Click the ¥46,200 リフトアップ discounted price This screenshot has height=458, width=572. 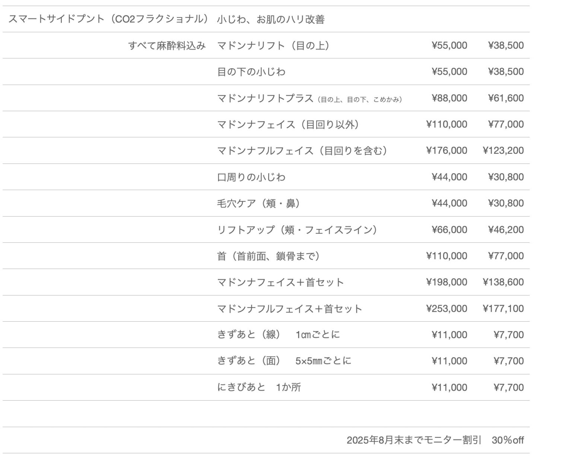pos(506,230)
